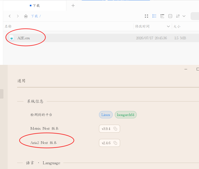The image size is (199, 169).
Task: Click the file manager search field
Action: pyautogui.click(x=195, y=16)
